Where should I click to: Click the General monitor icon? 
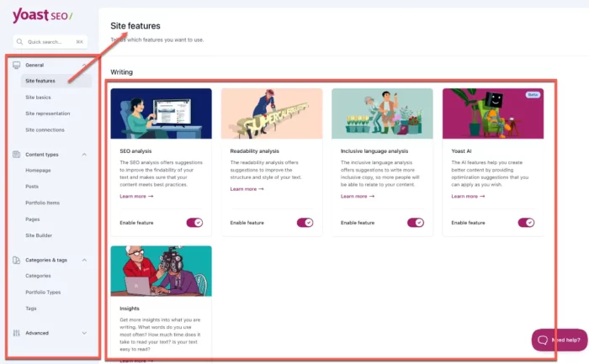[17, 65]
